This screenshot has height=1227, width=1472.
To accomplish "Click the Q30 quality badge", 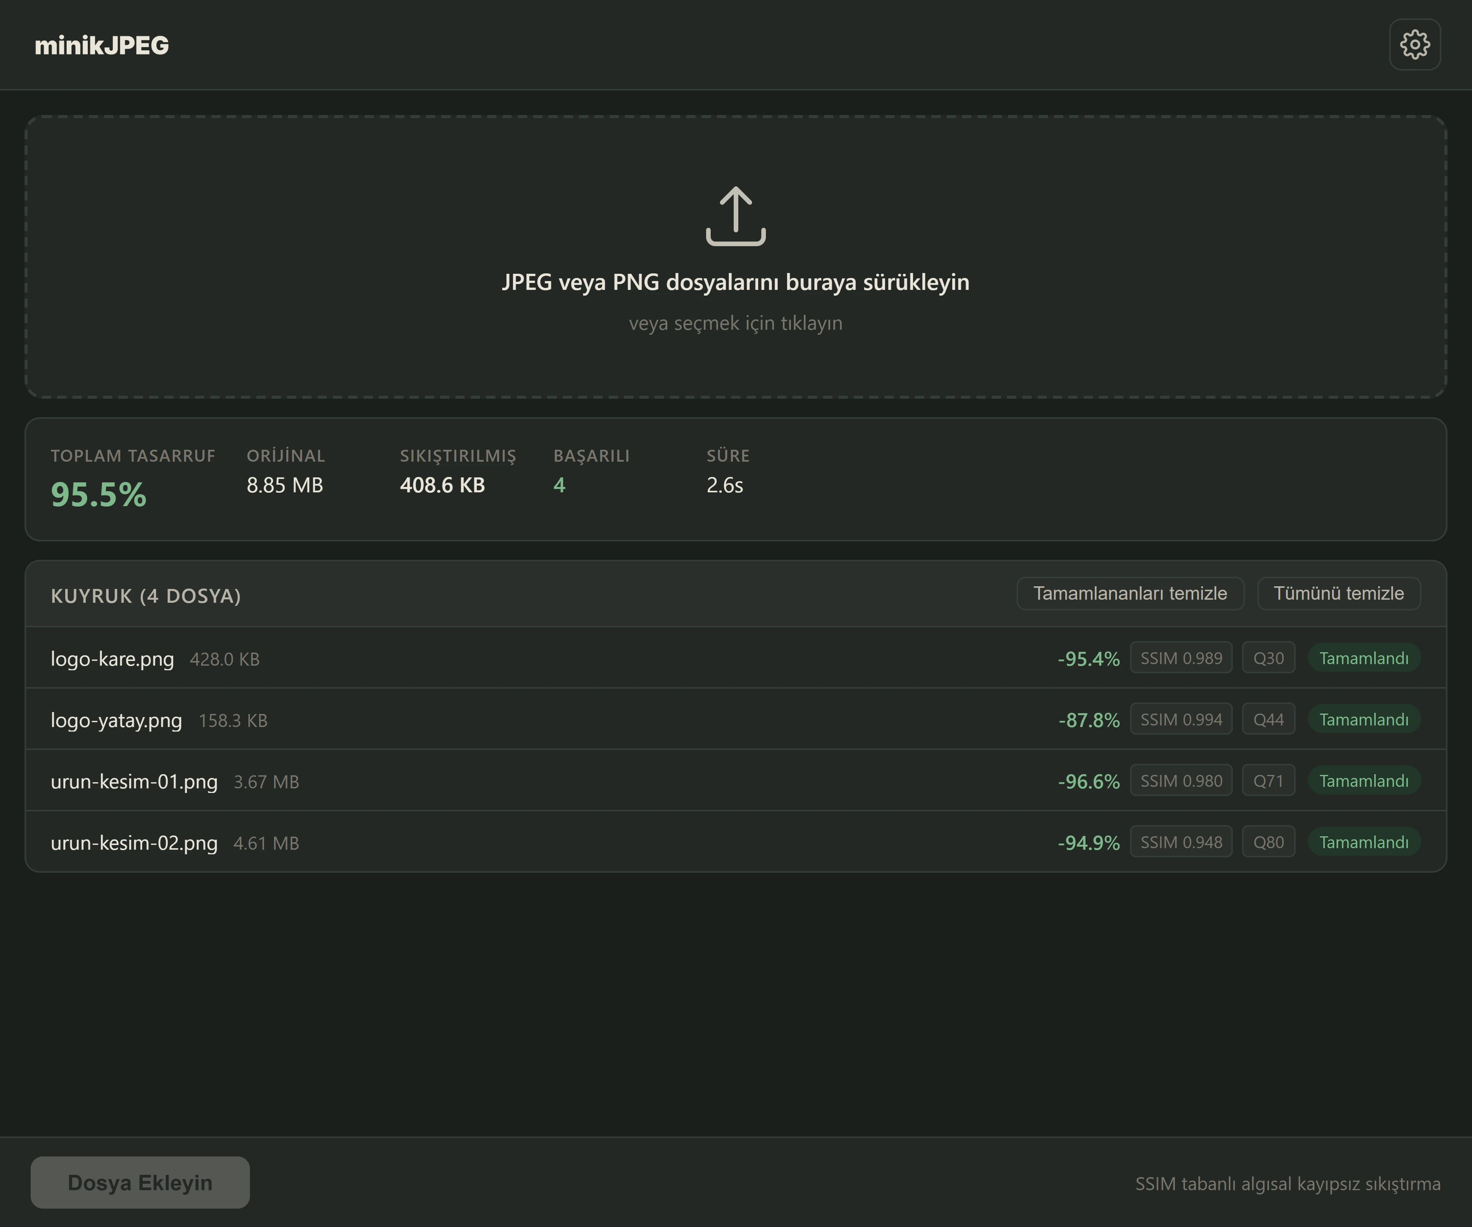I will 1269,658.
